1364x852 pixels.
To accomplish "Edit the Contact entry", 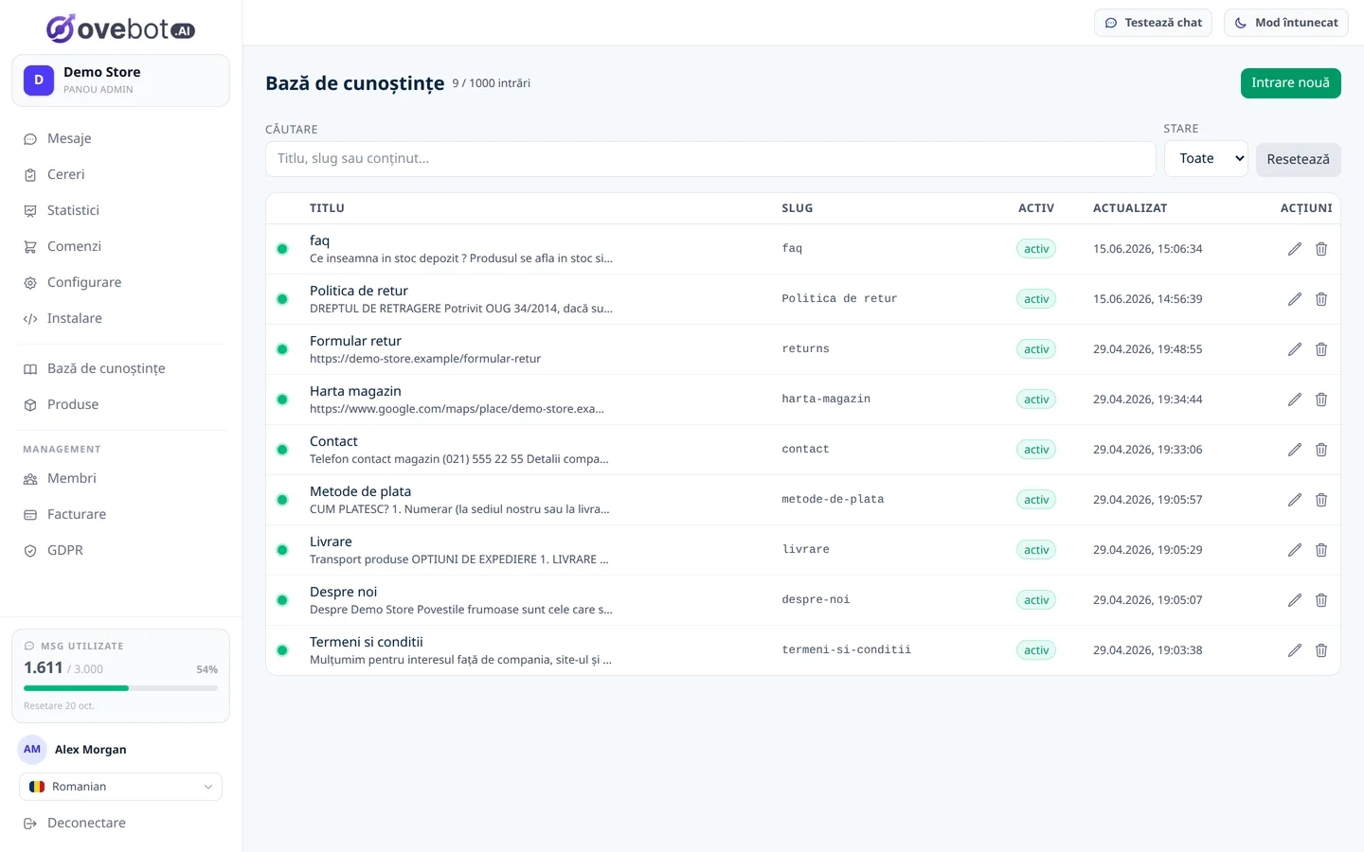I will (1295, 450).
